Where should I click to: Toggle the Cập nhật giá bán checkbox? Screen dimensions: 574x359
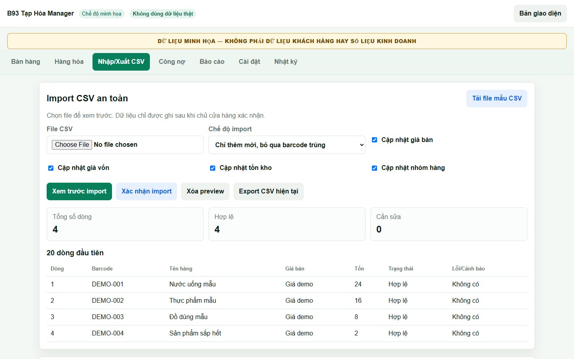[375, 140]
